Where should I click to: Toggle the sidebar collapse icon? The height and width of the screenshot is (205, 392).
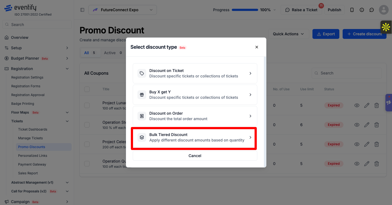pos(82,10)
